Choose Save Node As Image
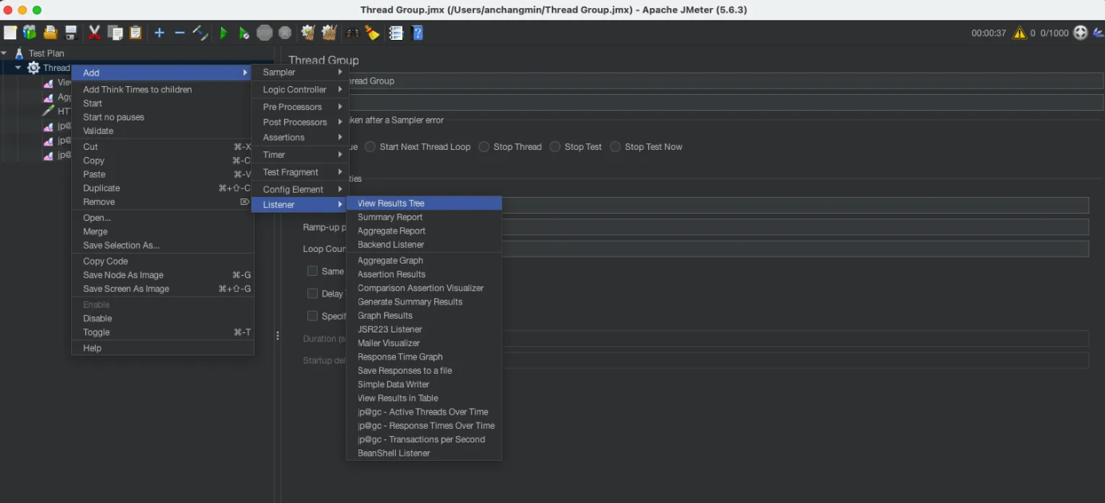The width and height of the screenshot is (1105, 503). pos(163,275)
